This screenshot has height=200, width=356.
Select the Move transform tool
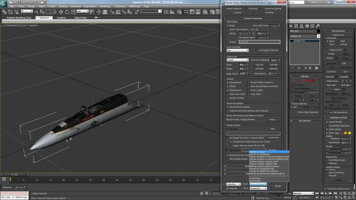[61, 11]
